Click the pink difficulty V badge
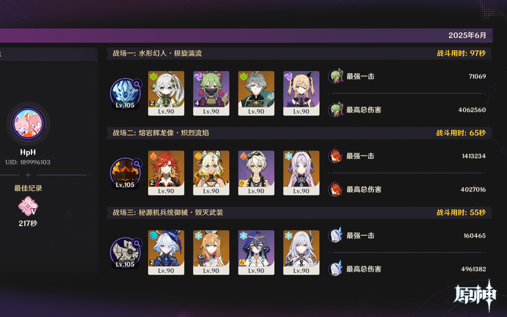This screenshot has width=507, height=317. tap(28, 206)
